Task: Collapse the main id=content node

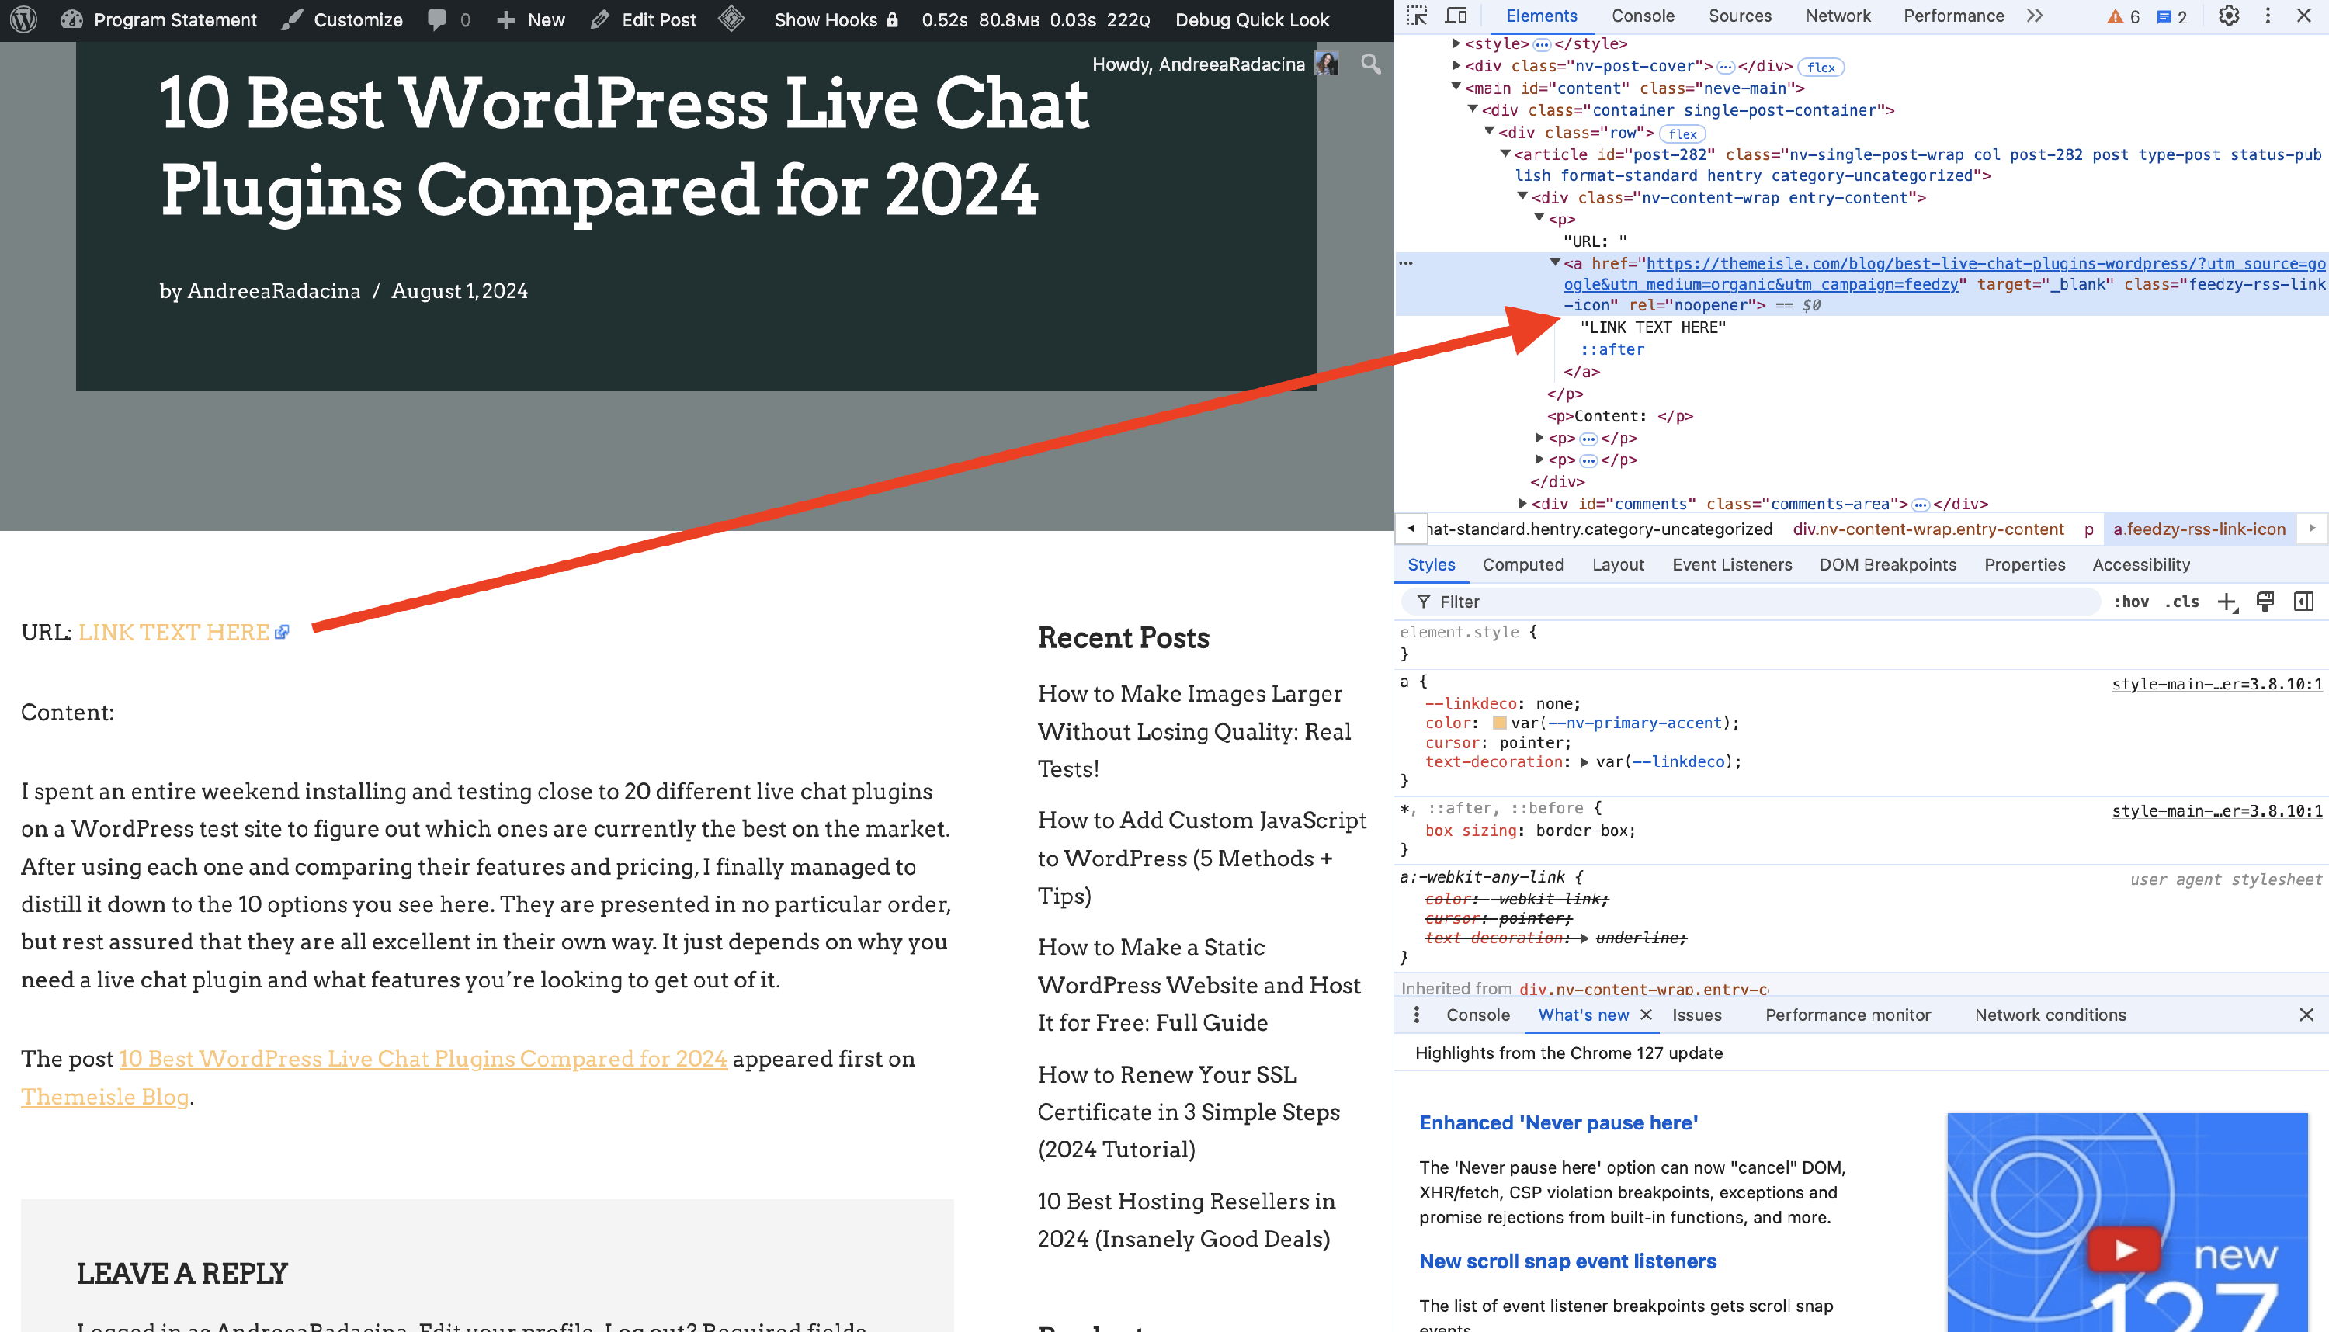Action: coord(1456,87)
